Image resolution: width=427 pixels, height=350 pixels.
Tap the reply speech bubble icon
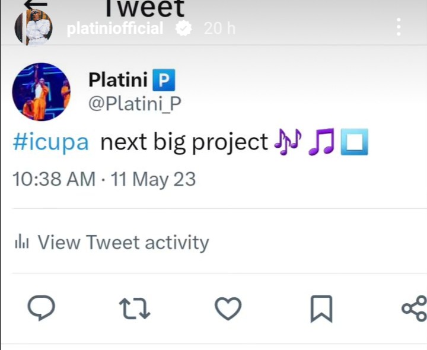[x=42, y=308]
